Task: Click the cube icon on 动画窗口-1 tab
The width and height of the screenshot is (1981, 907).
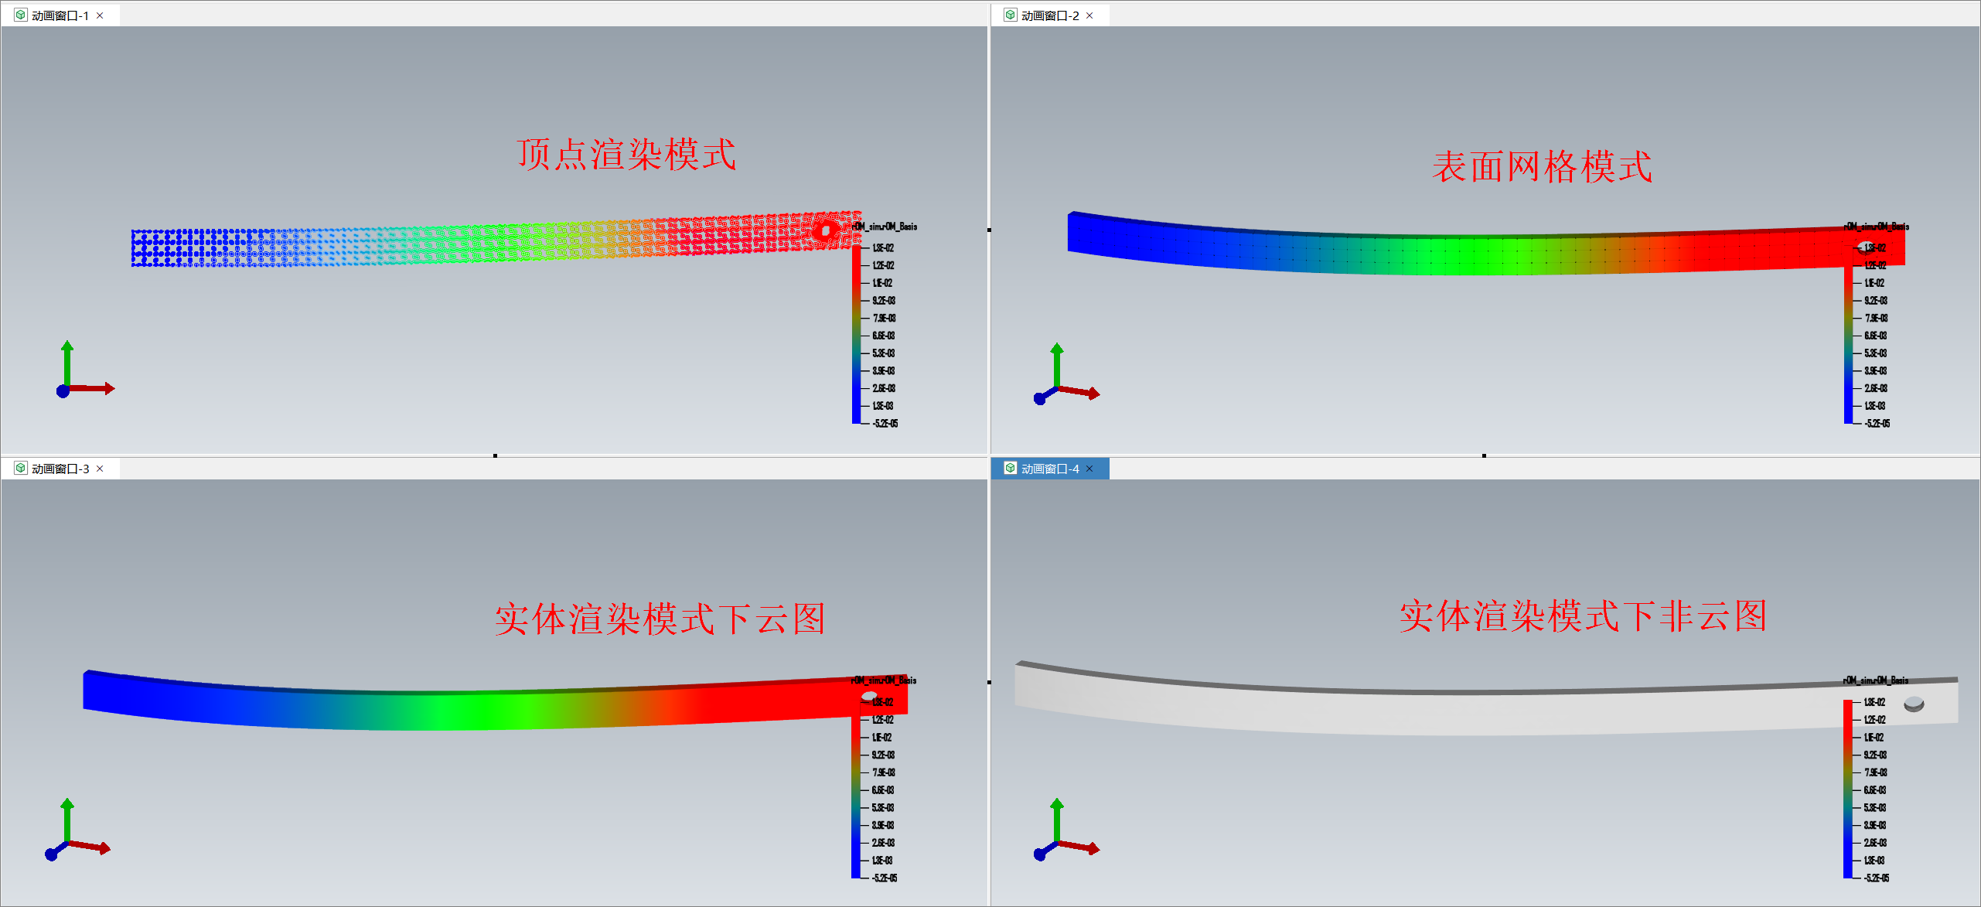Action: [x=21, y=15]
